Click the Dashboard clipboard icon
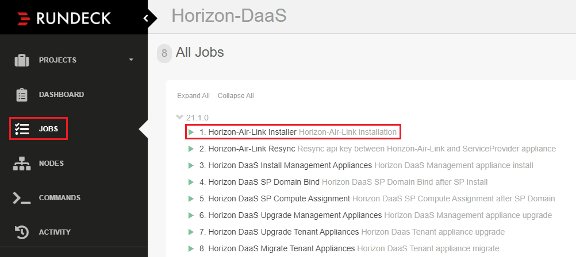 pos(22,95)
